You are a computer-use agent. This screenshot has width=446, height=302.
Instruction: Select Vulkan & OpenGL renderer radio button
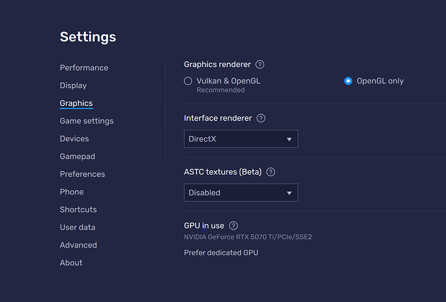tap(188, 81)
